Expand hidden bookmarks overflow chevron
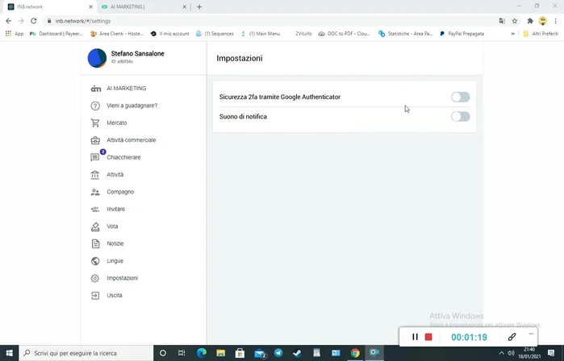The image size is (564, 361). (x=513, y=34)
